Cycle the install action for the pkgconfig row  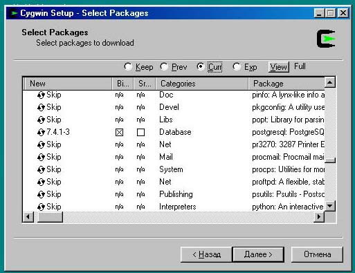click(41, 107)
